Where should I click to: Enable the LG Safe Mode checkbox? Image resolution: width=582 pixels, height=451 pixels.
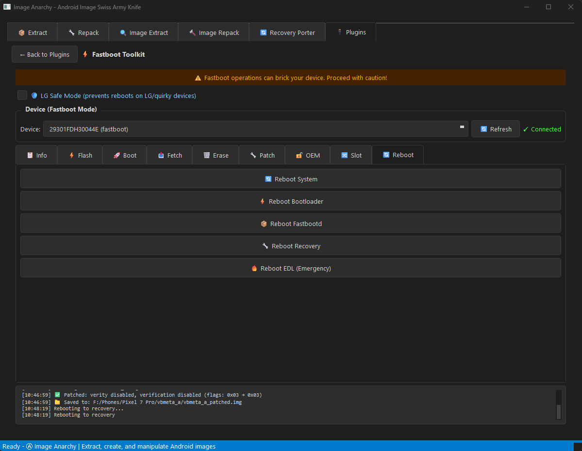point(22,96)
